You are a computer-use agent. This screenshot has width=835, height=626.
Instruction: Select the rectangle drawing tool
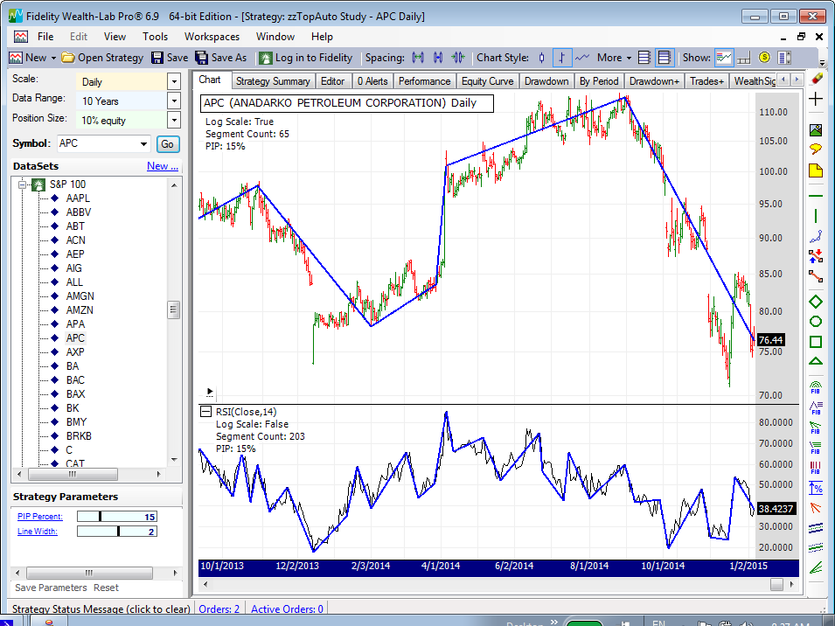816,342
